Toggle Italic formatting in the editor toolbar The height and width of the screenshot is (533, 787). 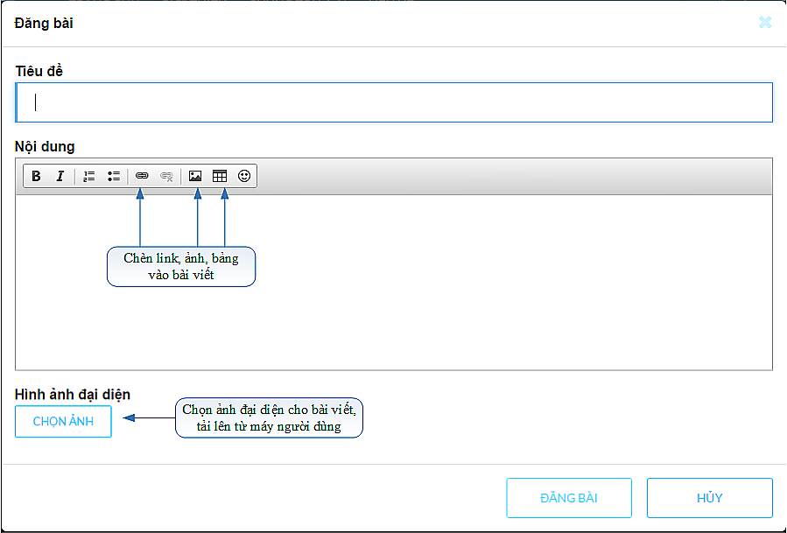tap(60, 176)
